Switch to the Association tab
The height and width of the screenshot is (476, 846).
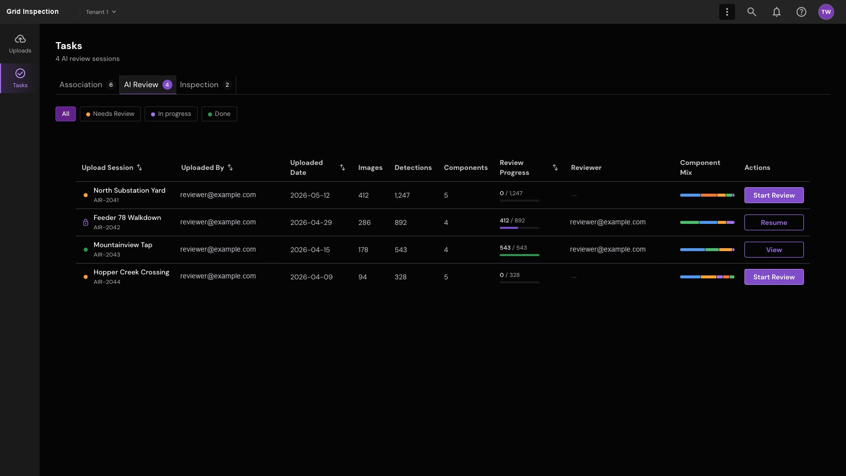tap(87, 85)
